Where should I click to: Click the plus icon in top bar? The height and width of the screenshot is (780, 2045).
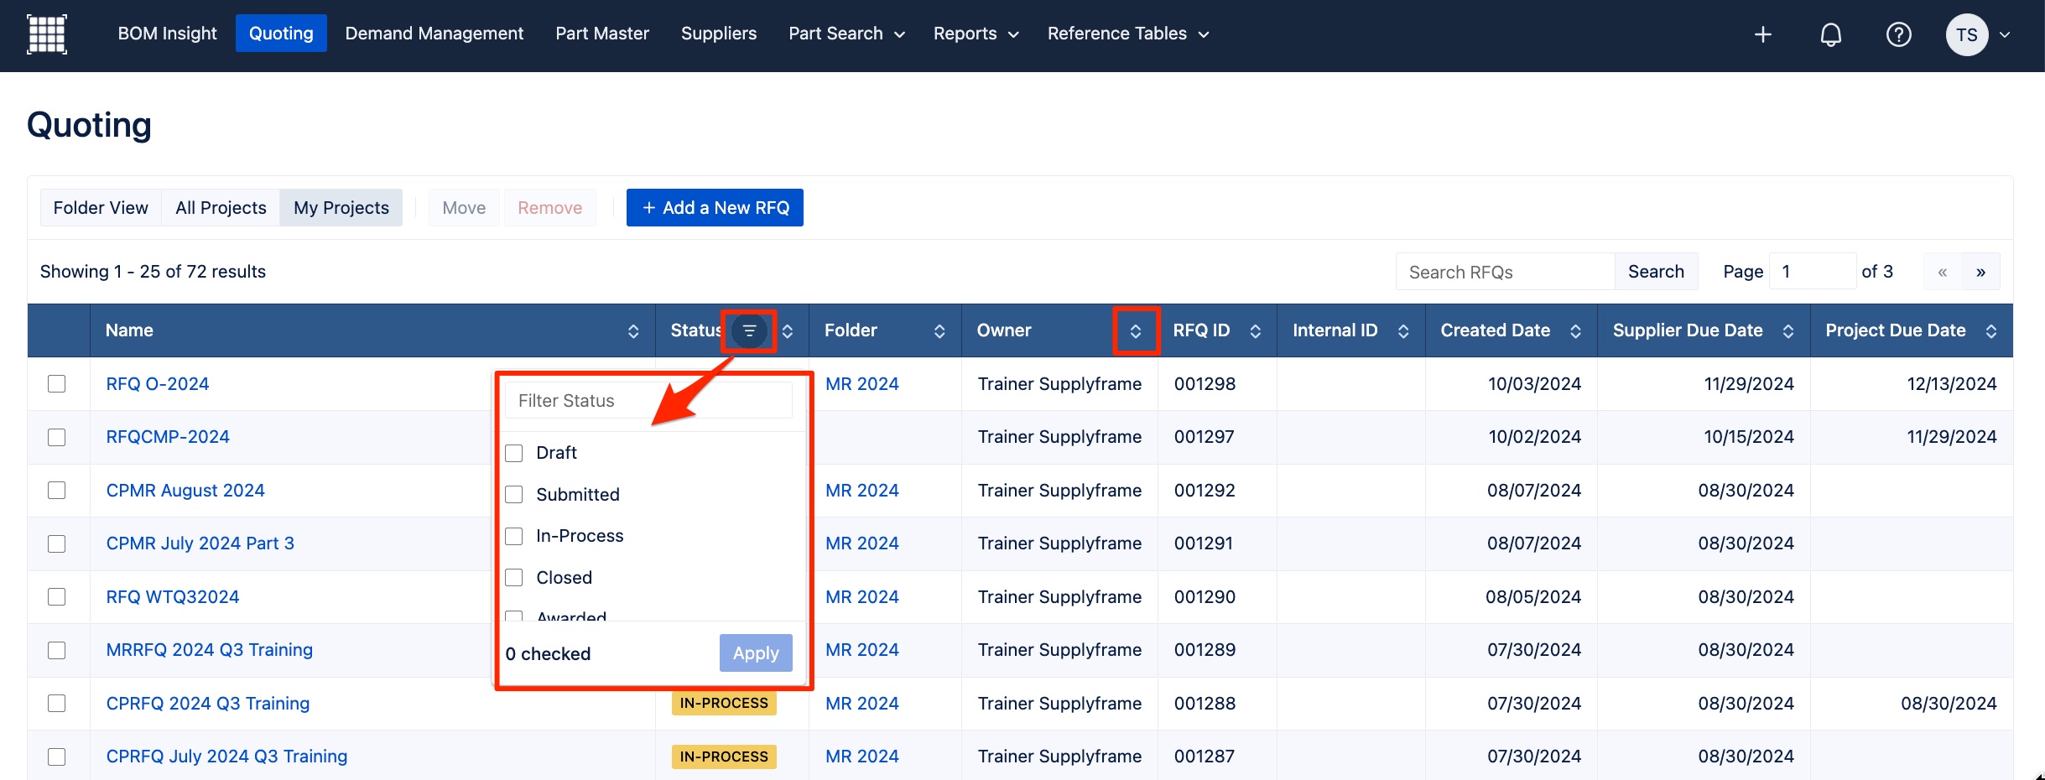tap(1762, 34)
